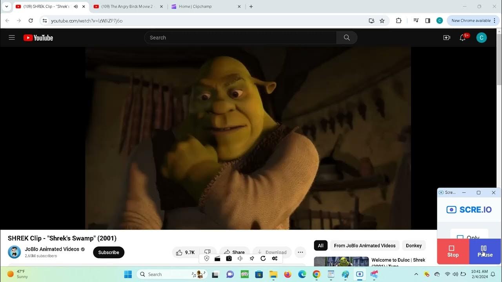This screenshot has height=282, width=502.
Task: Open the Chrome profile avatar
Action: (x=440, y=21)
